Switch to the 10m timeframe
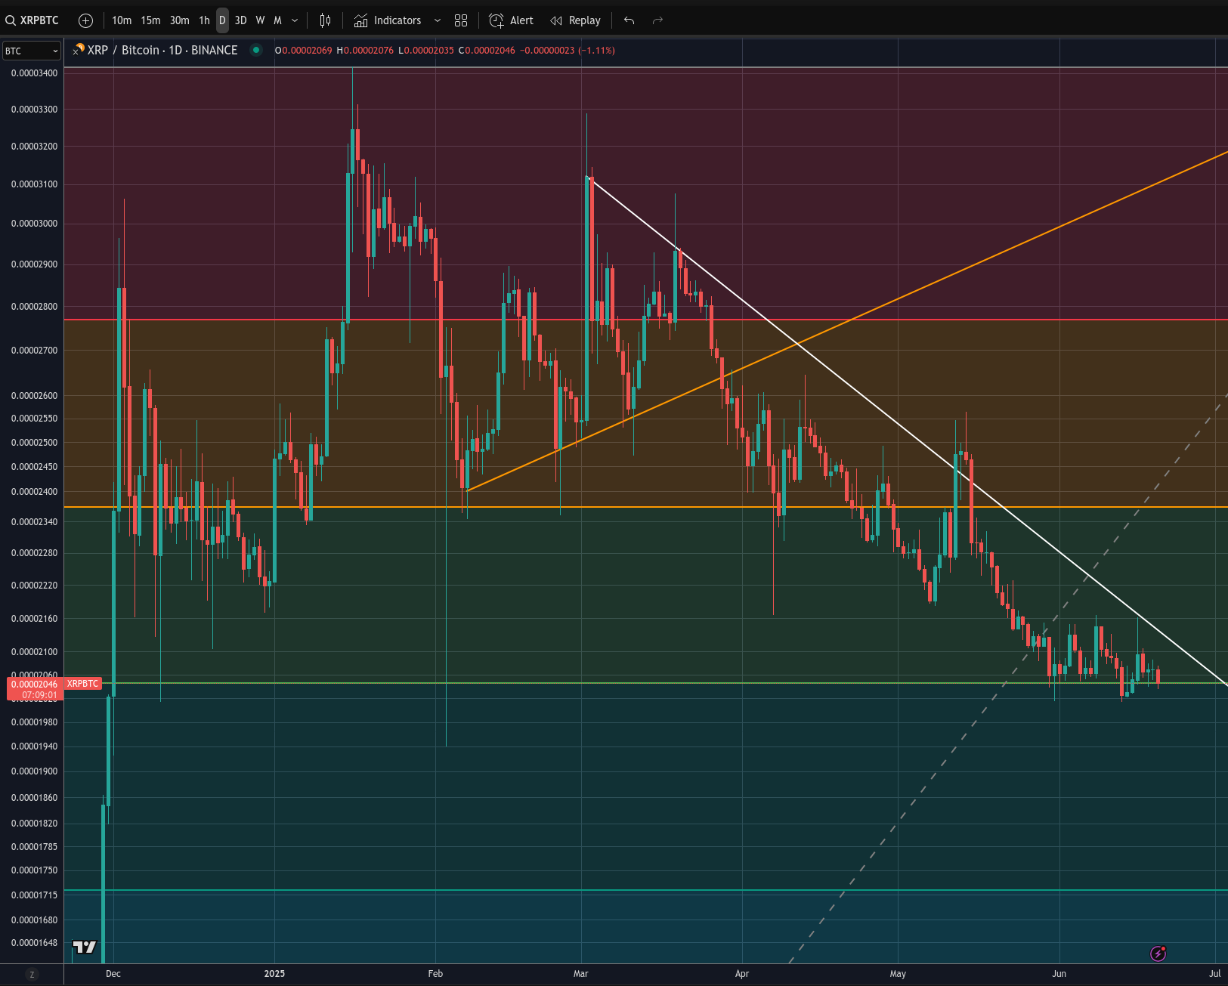 pyautogui.click(x=122, y=20)
